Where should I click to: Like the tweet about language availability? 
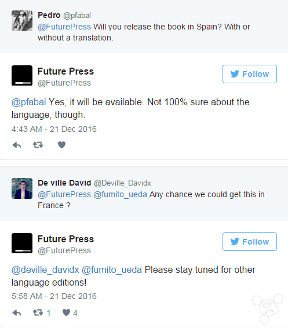[x=61, y=145]
